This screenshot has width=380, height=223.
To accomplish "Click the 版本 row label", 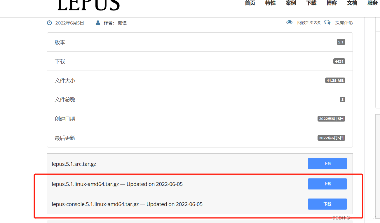I will (x=60, y=42).
